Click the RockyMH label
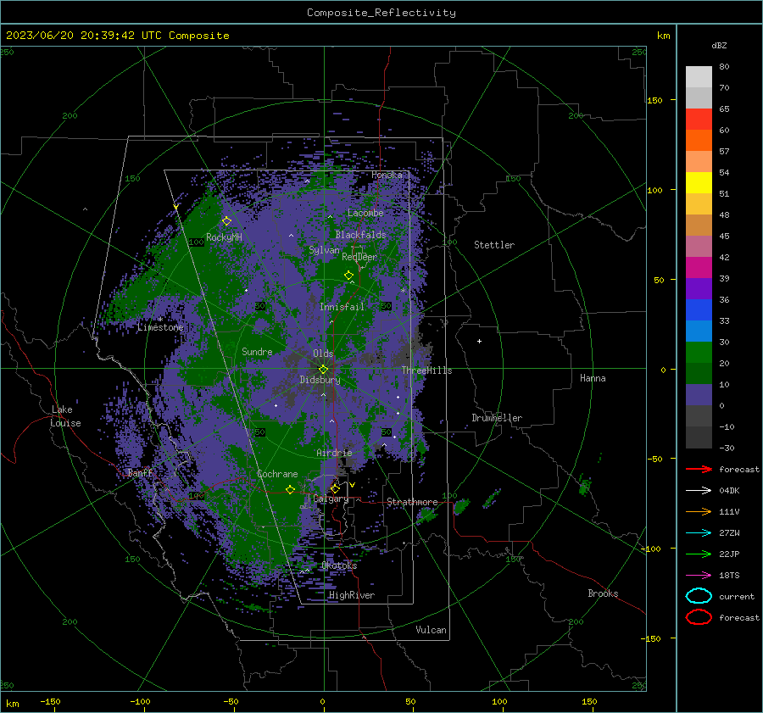763x713 pixels. coord(224,237)
